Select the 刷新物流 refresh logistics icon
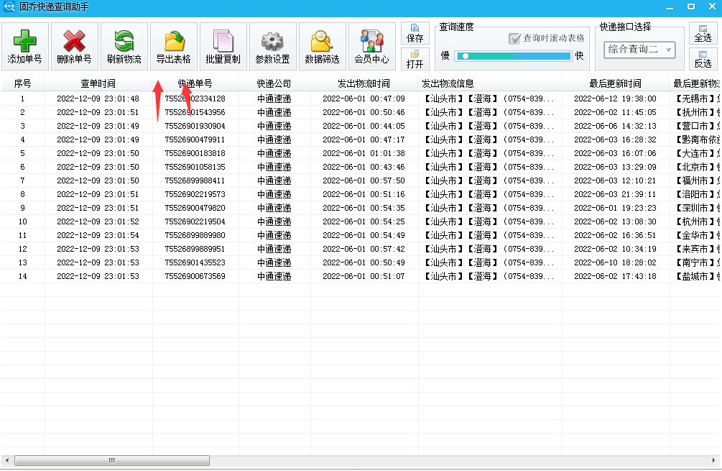Image resolution: width=722 pixels, height=471 pixels. pos(122,45)
